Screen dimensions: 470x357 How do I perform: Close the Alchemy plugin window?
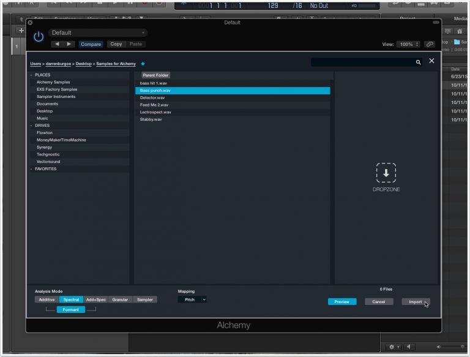[x=30, y=23]
